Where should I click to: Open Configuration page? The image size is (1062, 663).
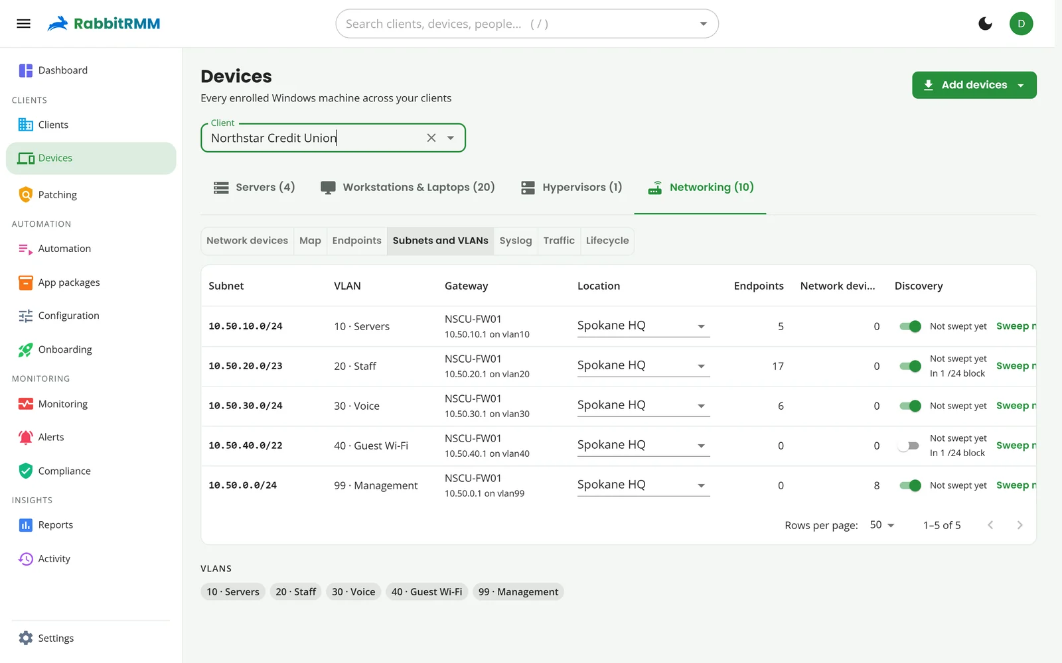(x=91, y=316)
